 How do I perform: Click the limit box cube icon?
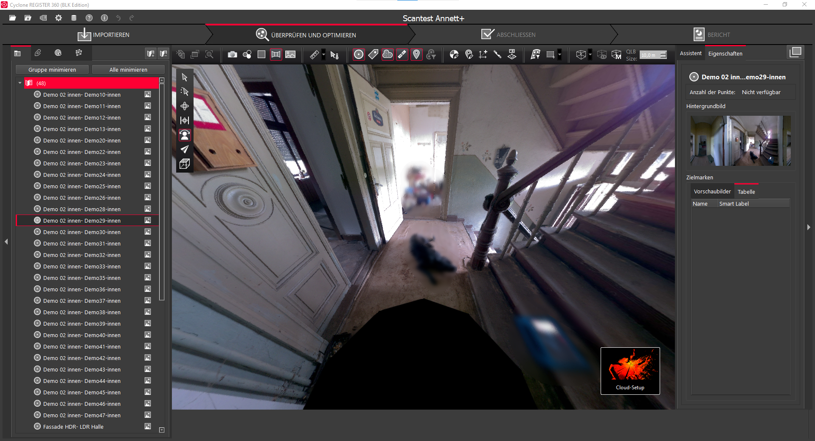[581, 54]
